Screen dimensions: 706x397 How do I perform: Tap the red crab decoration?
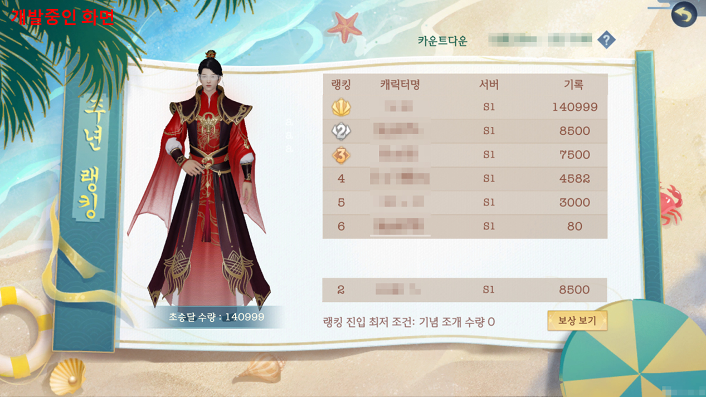[x=670, y=203]
